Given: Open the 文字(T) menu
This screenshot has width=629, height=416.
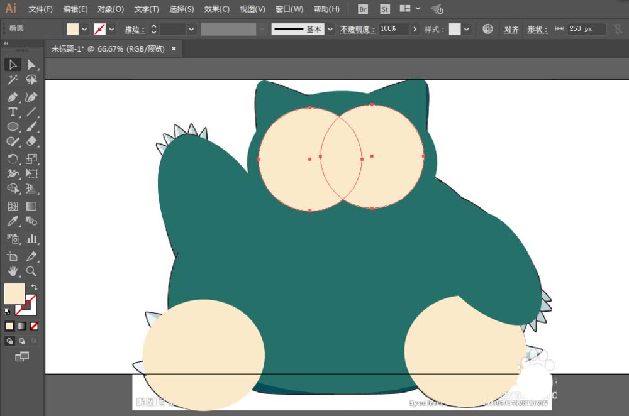Looking at the screenshot, I should point(147,9).
